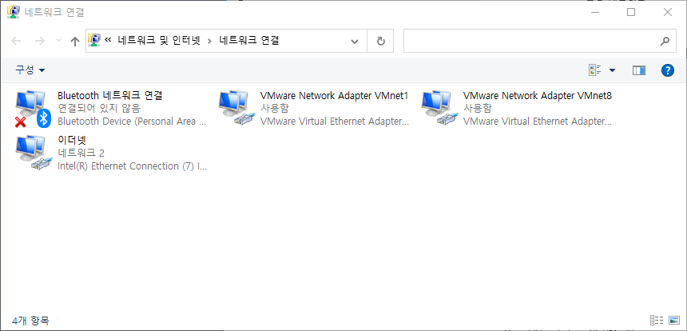The height and width of the screenshot is (331, 687).
Task: Click the 연결되어 있지 않음 status text
Action: point(99,108)
